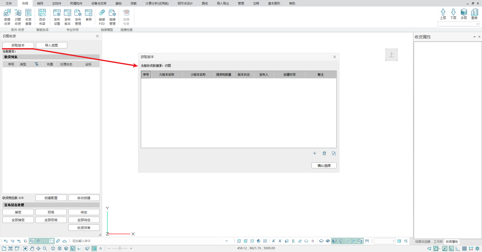The image size is (482, 252).
Task: Click the trash delete icon in 获取版本 dialog
Action: click(x=324, y=153)
